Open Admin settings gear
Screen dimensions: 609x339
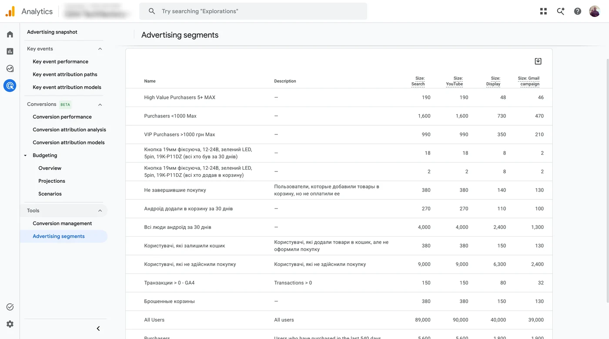tap(10, 324)
